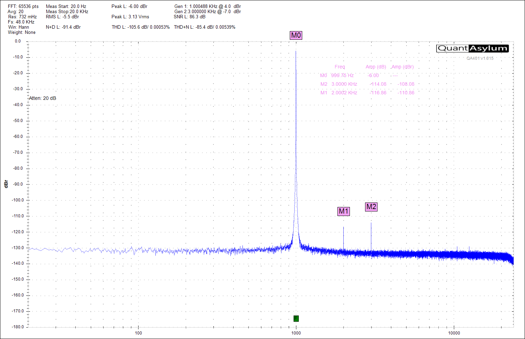Click the Amp (dB) column header
This screenshot has height=339, width=525.
(x=376, y=67)
